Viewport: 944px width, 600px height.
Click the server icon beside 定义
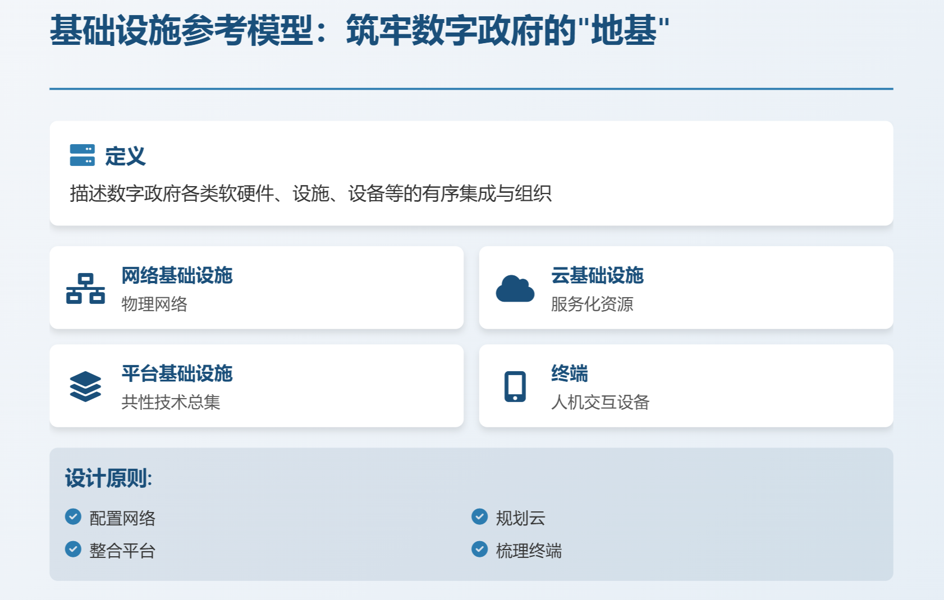(x=82, y=155)
